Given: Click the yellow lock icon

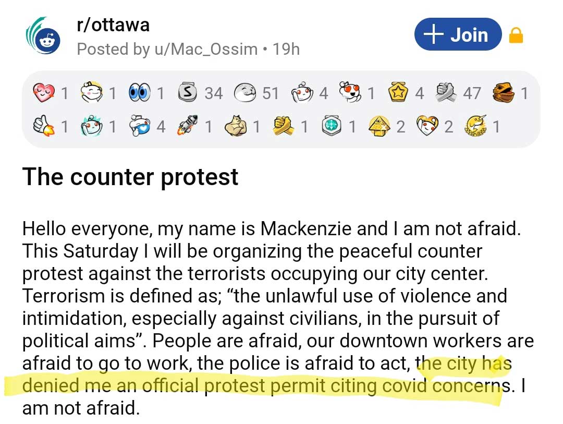Looking at the screenshot, I should click(516, 36).
